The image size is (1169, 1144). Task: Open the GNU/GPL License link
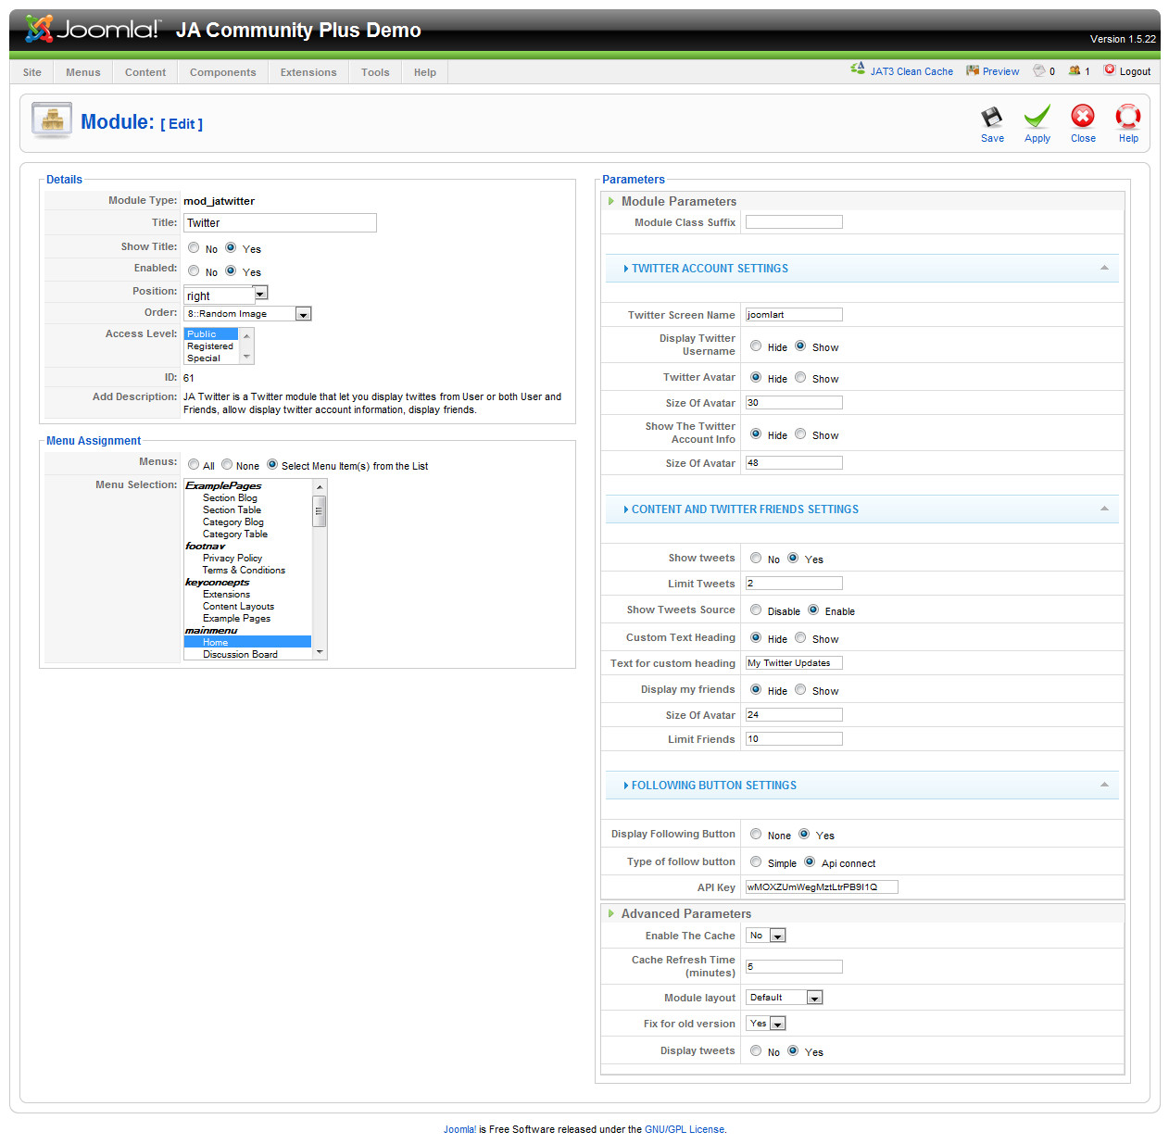(x=685, y=1129)
